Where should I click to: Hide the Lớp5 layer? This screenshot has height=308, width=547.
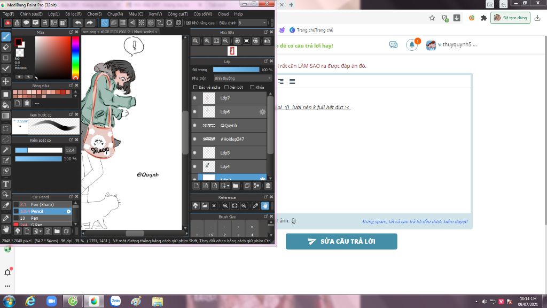tap(194, 153)
